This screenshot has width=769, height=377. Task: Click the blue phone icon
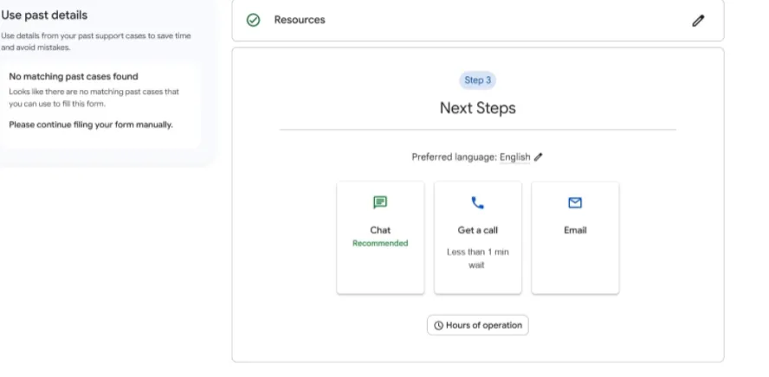pyautogui.click(x=477, y=202)
